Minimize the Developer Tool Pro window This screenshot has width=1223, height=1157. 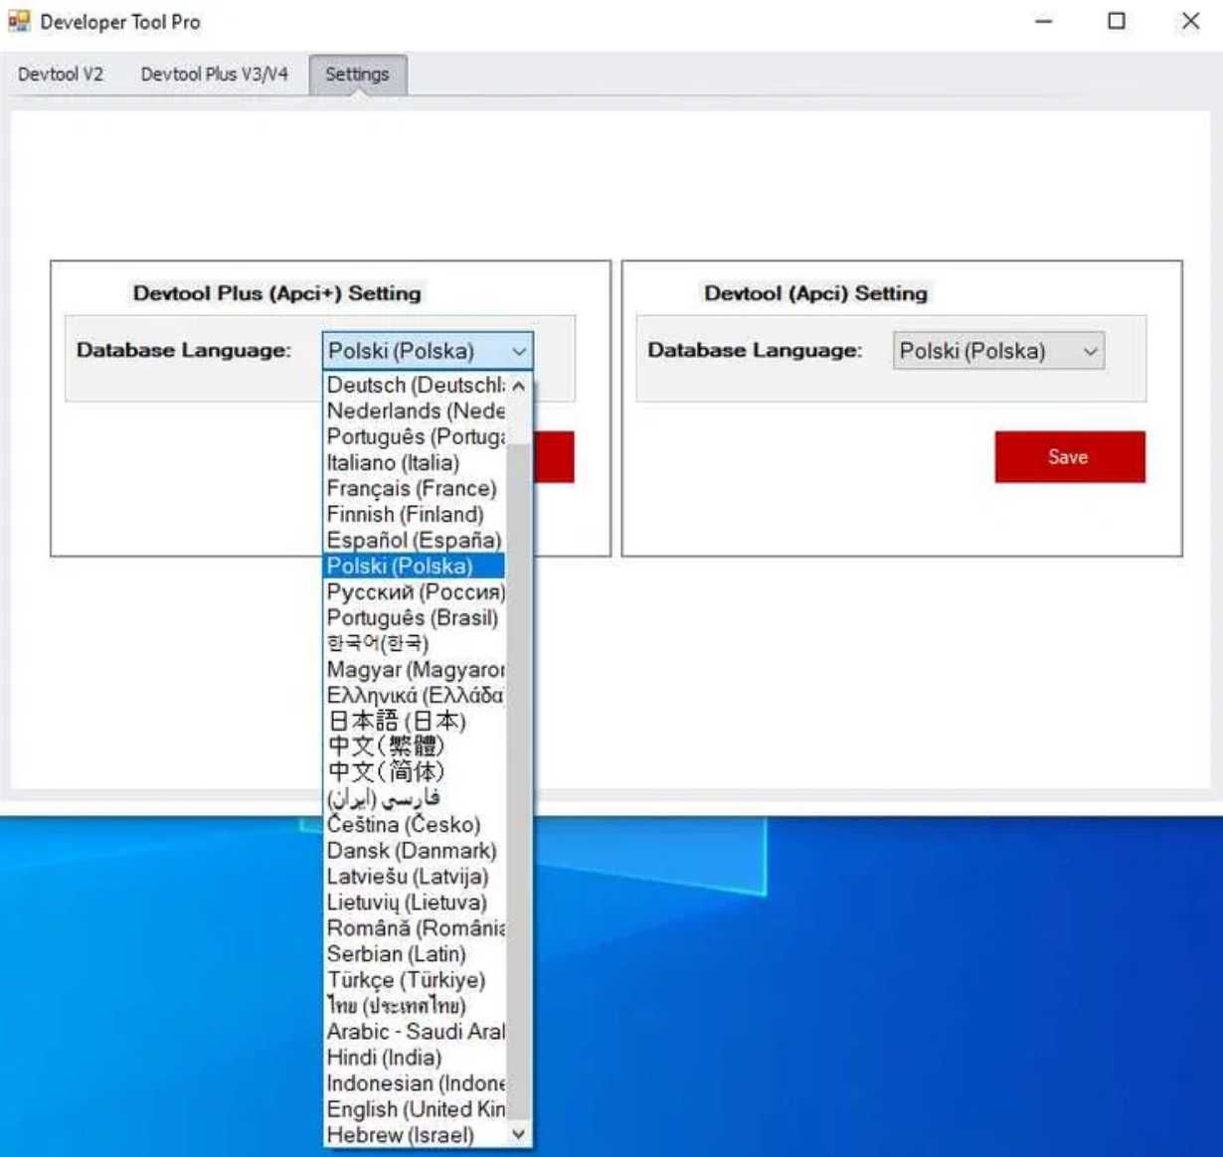(1044, 21)
